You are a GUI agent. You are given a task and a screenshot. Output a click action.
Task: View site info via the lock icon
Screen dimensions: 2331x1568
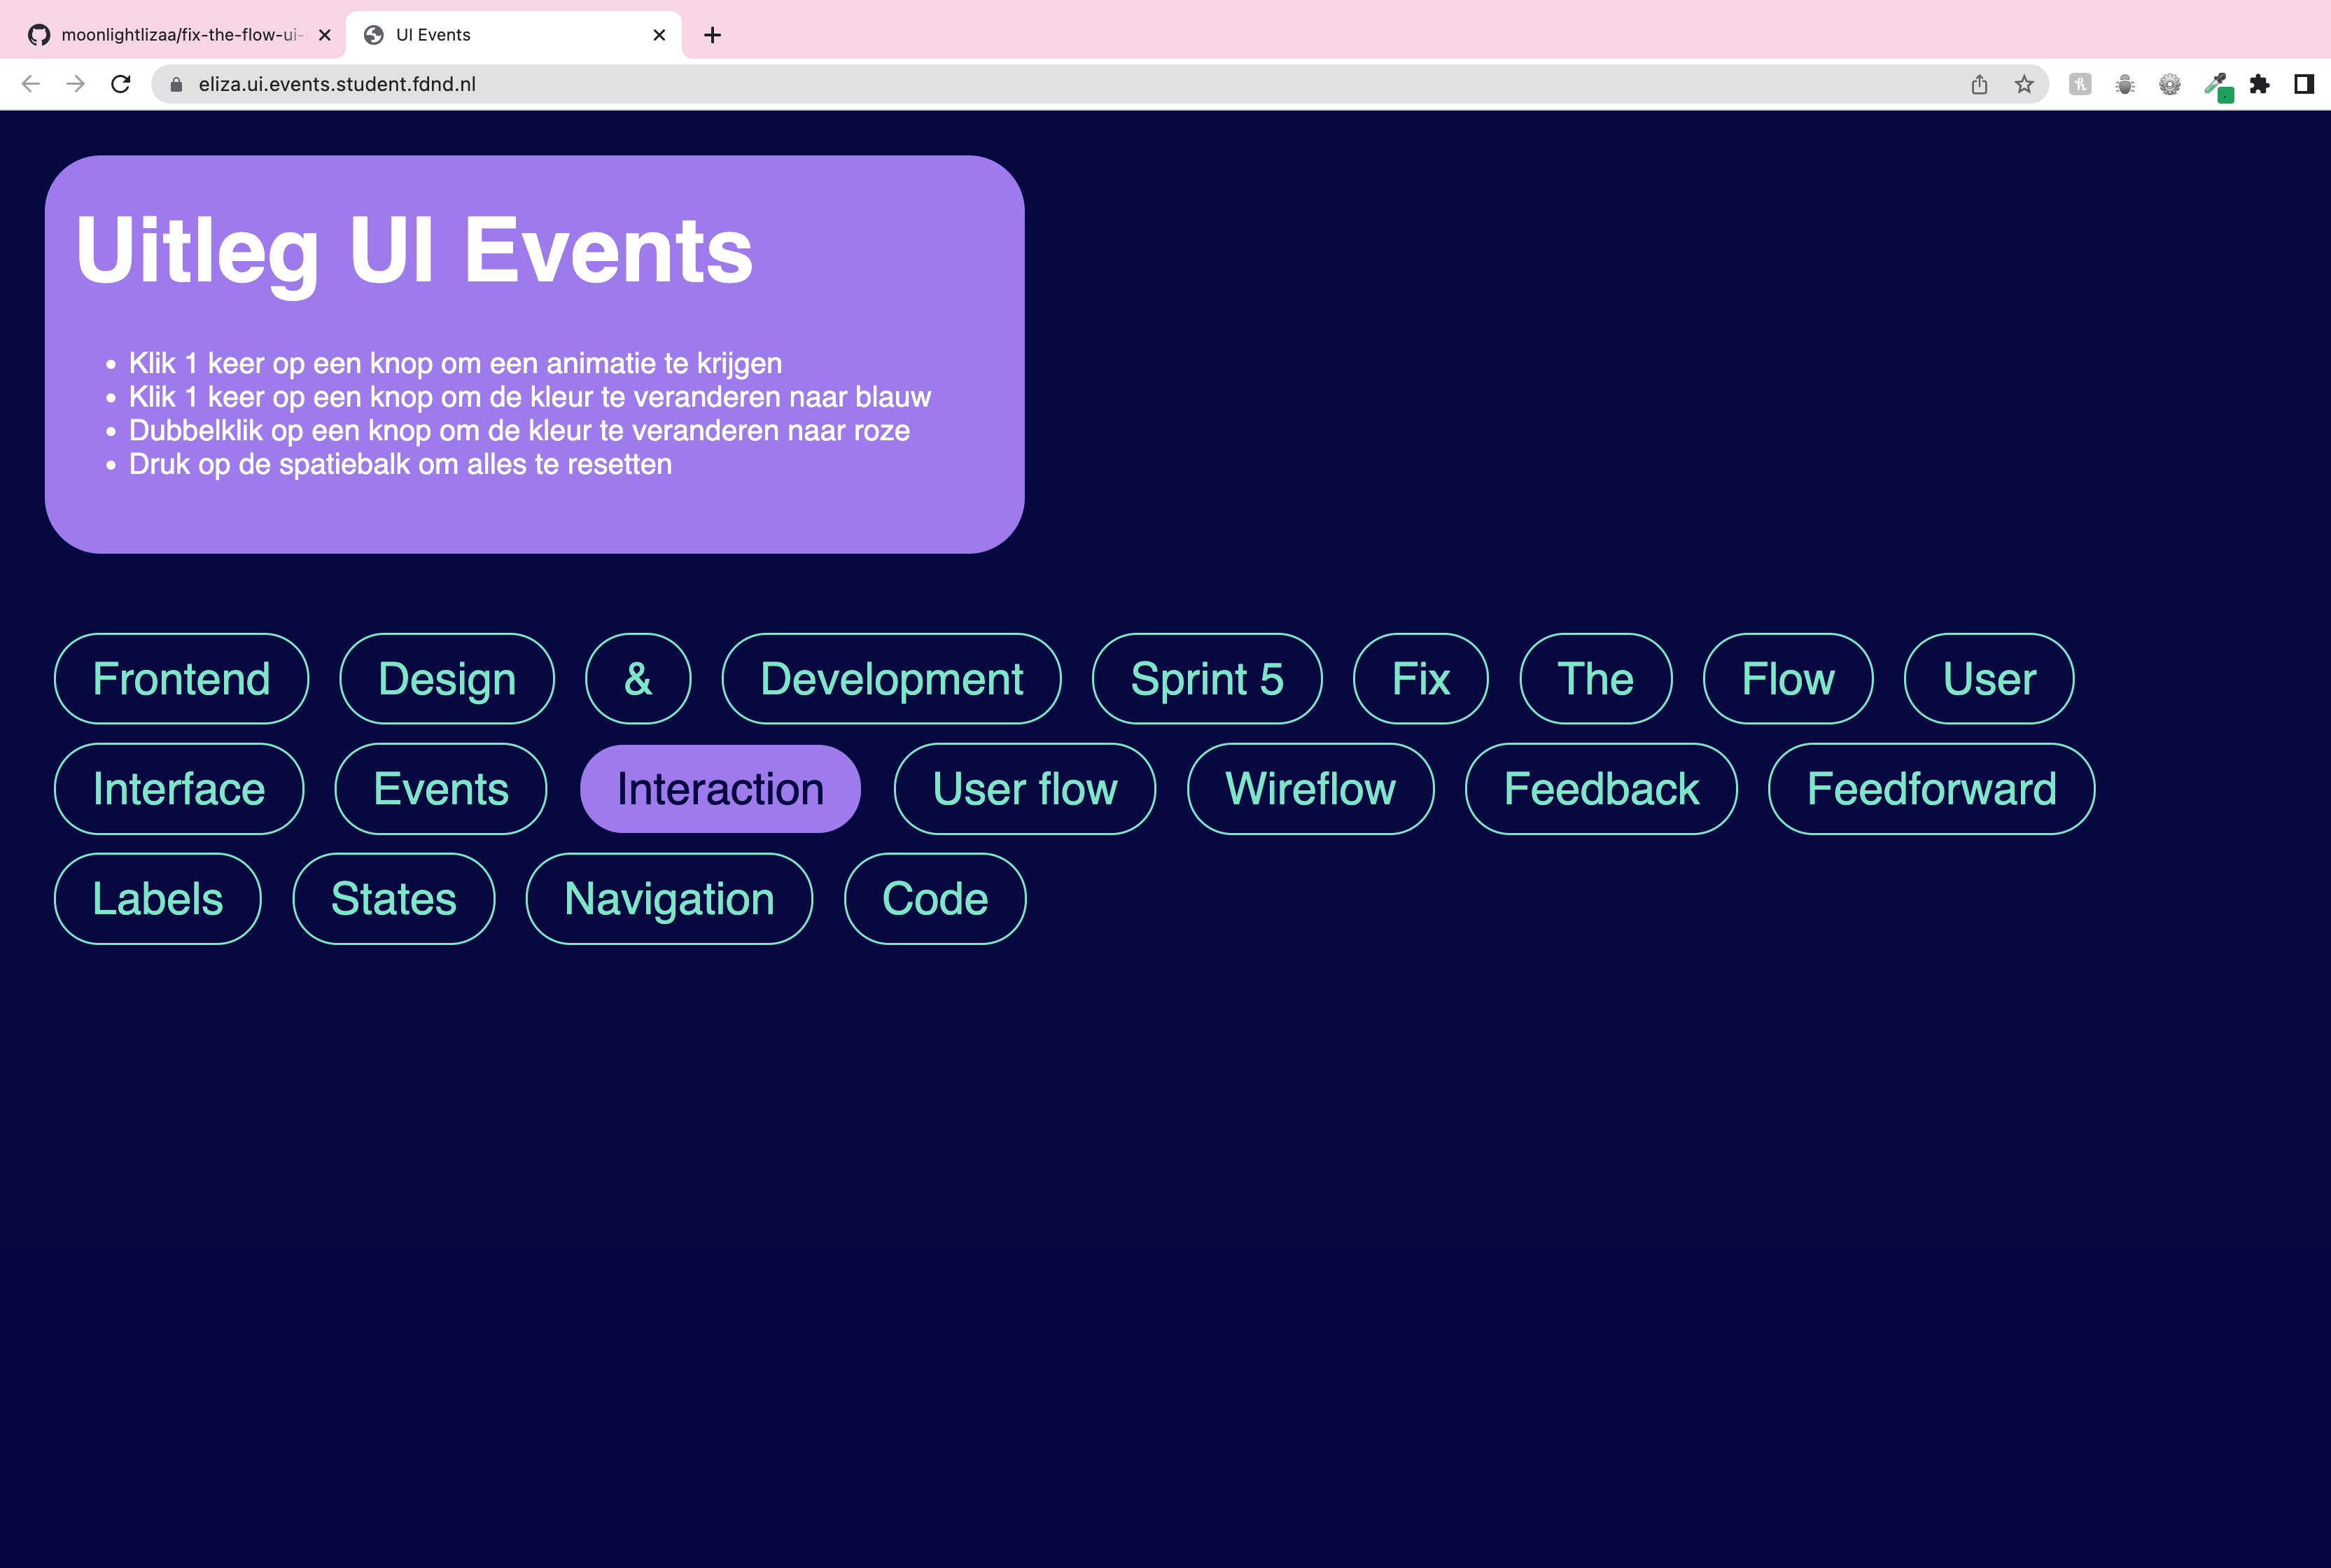click(176, 84)
